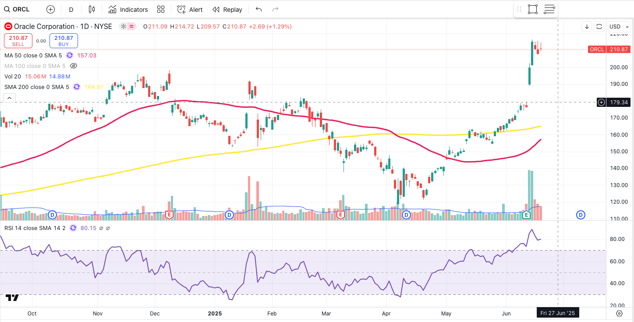Click the red Oracle logo icon
Image resolution: width=634 pixels, height=322 pixels.
click(x=7, y=26)
